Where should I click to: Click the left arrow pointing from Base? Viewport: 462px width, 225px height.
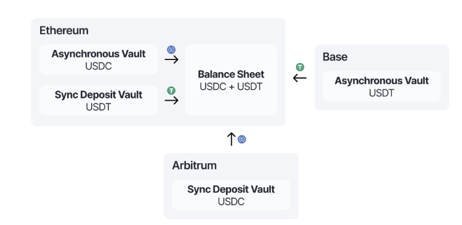300,78
